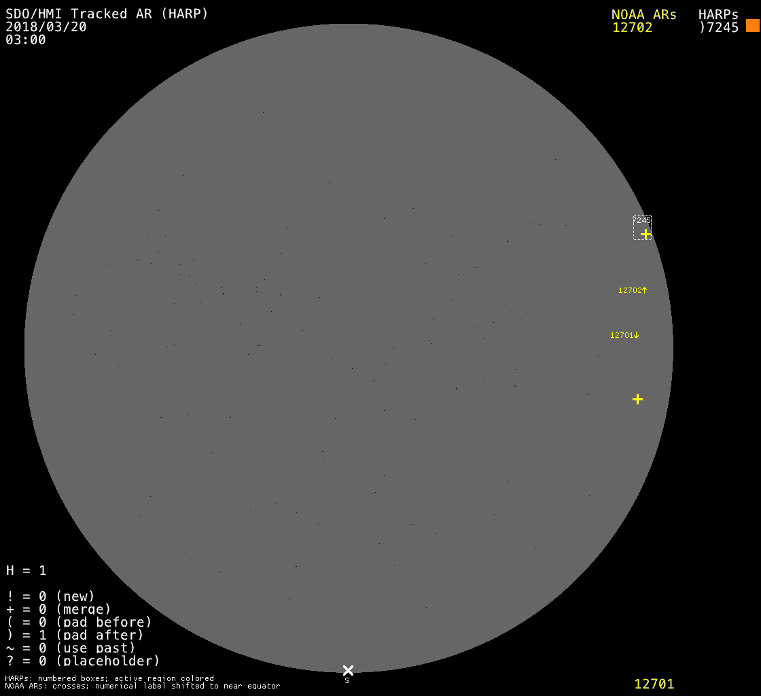761x696 pixels.
Task: Click the )7245 entry under HARPs
Action: pos(718,28)
